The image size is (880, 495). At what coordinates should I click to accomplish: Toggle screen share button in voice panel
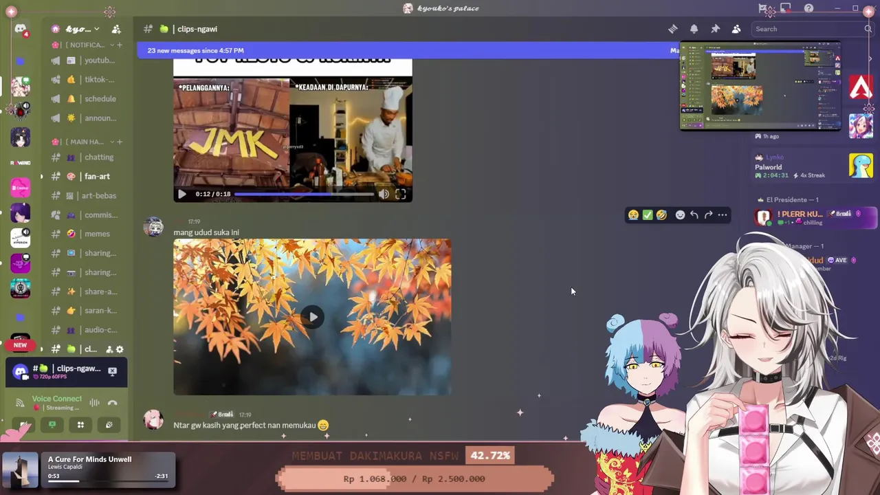click(x=52, y=425)
